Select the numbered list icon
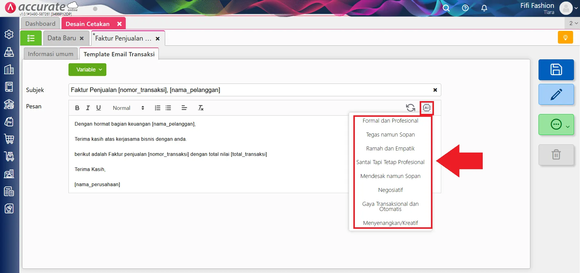Screen dimensions: 580x273 [x=157, y=108]
